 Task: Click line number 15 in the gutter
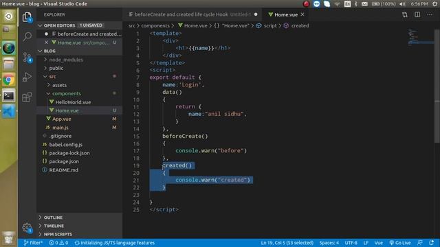coord(136,137)
